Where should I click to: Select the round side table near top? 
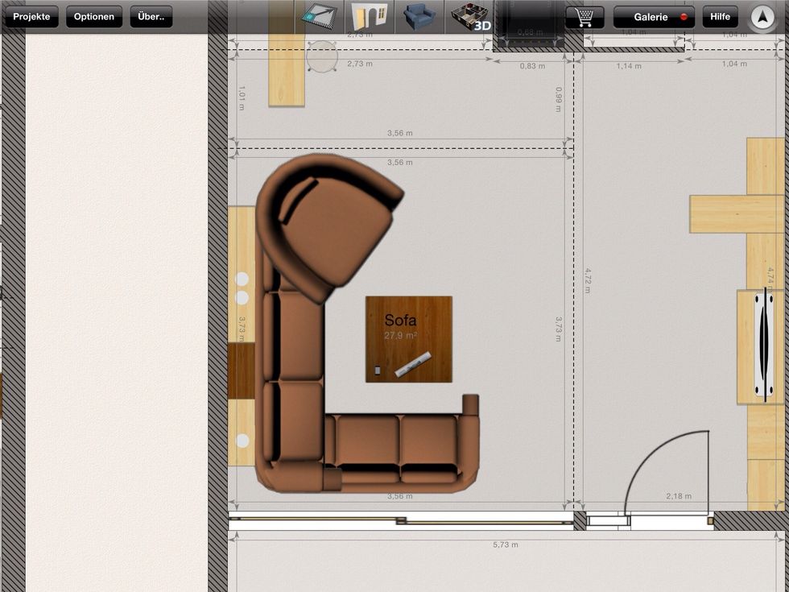pos(322,56)
